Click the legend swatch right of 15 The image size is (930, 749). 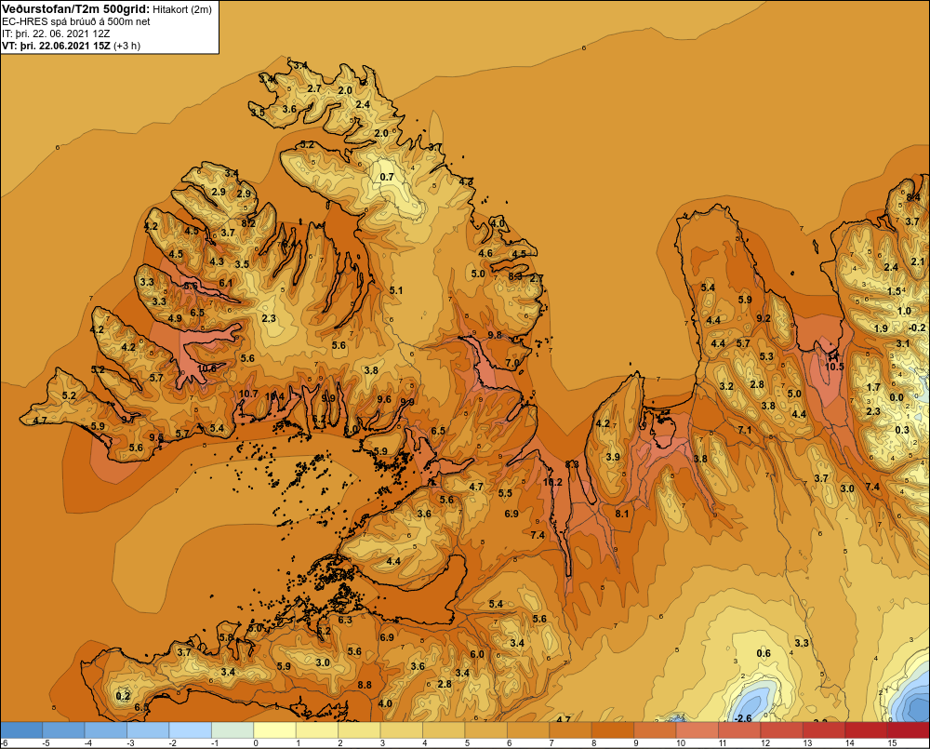coord(908,730)
